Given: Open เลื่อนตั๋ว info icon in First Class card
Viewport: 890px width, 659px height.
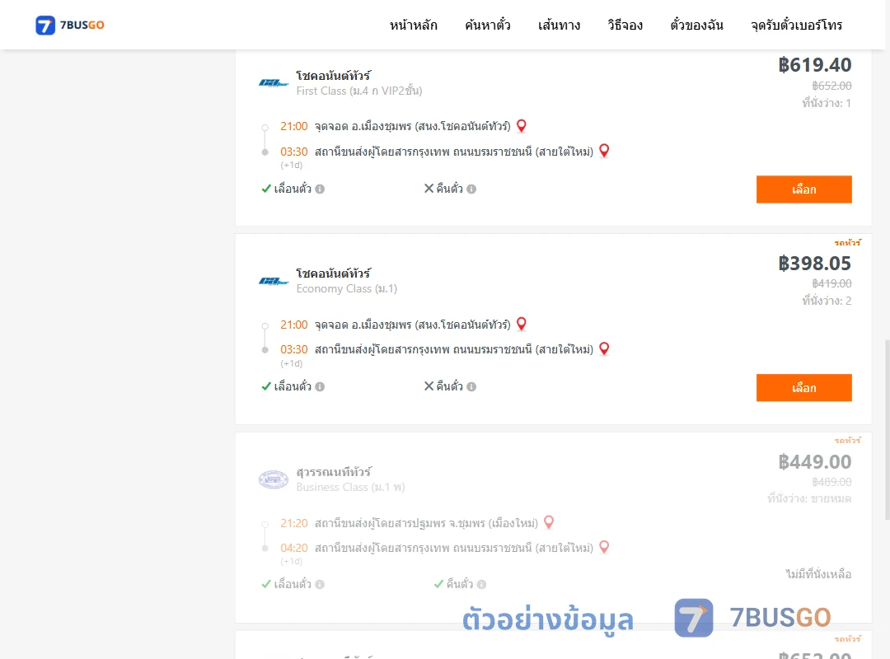Looking at the screenshot, I should tap(320, 189).
